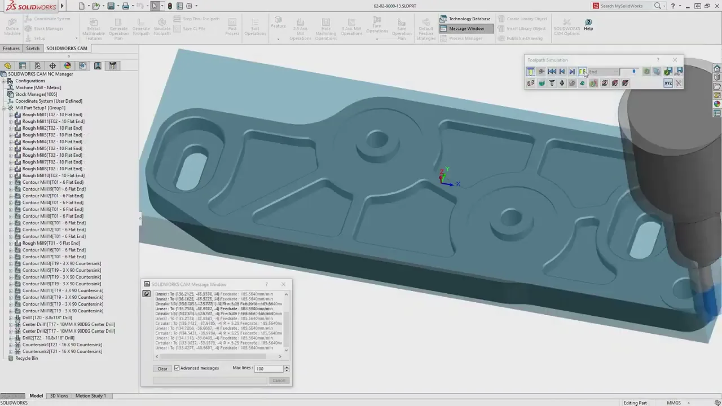The height and width of the screenshot is (406, 722).
Task: Click the Message Window vertical scrollbar
Action: [x=287, y=323]
